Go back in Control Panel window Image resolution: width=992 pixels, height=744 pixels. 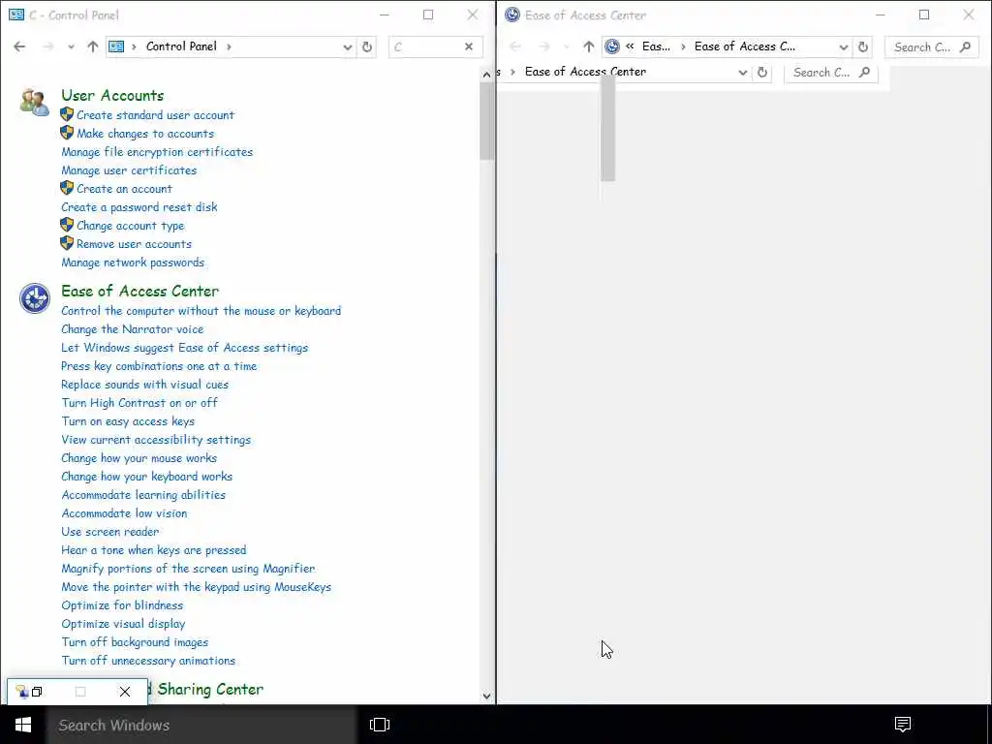pyautogui.click(x=19, y=46)
